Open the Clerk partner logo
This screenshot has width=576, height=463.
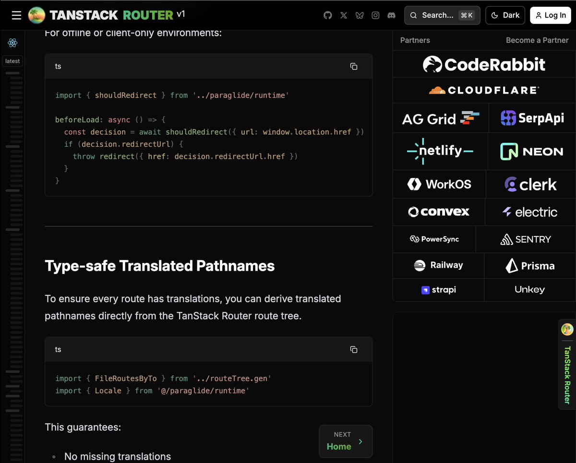pyautogui.click(x=531, y=184)
